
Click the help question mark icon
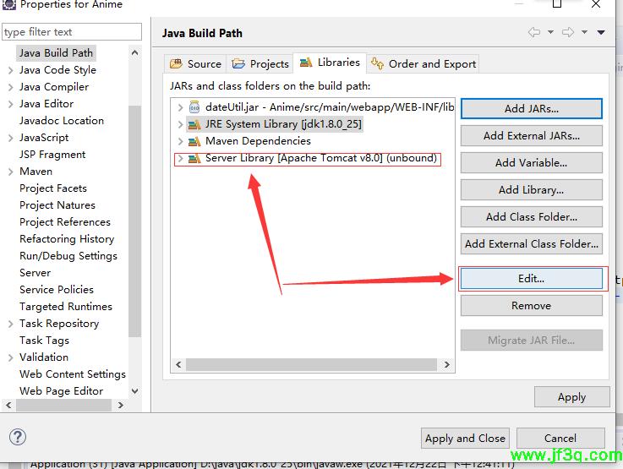[x=17, y=437]
